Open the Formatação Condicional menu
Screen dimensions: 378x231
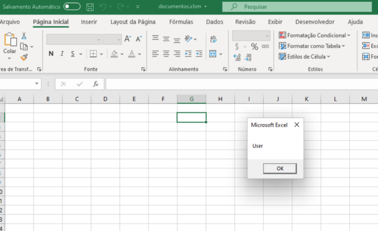pyautogui.click(x=314, y=35)
